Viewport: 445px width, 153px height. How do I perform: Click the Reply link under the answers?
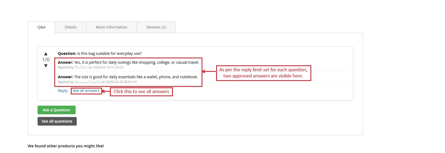[x=63, y=91]
